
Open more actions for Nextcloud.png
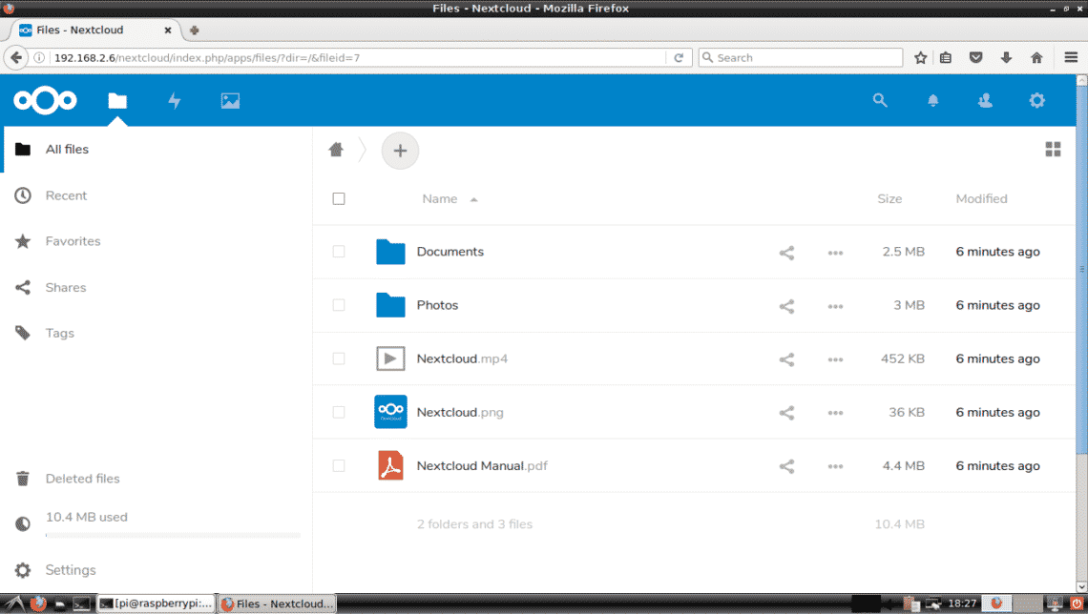coord(835,413)
